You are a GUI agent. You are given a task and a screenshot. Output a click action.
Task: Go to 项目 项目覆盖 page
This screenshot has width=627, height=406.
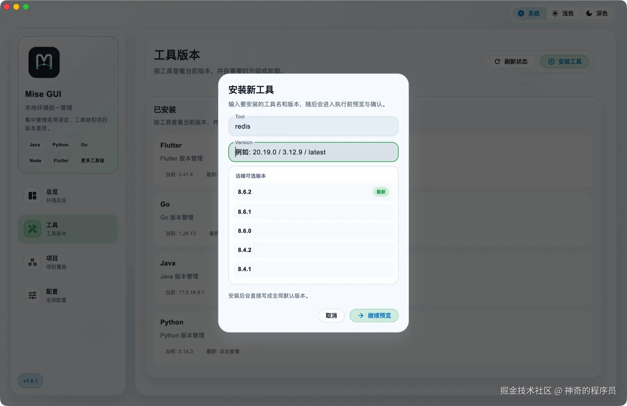[68, 262]
